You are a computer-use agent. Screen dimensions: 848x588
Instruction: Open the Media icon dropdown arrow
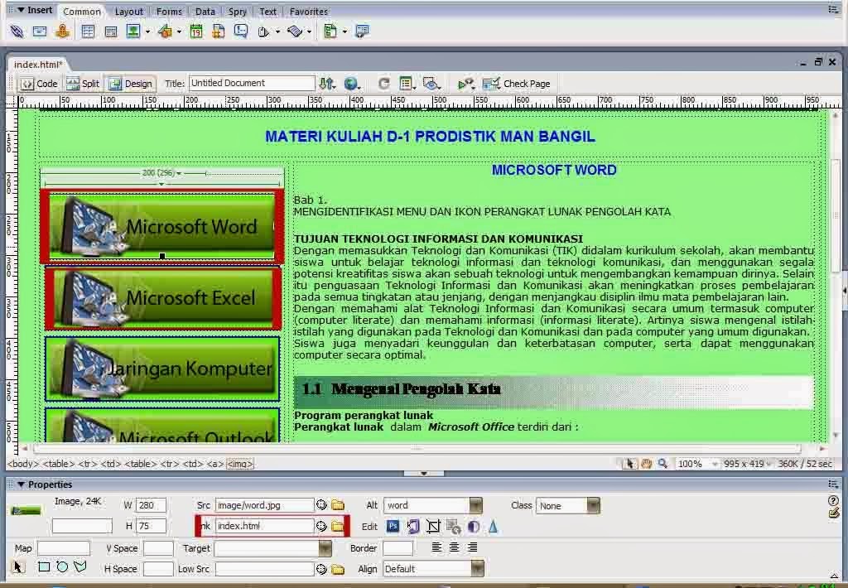pyautogui.click(x=179, y=32)
